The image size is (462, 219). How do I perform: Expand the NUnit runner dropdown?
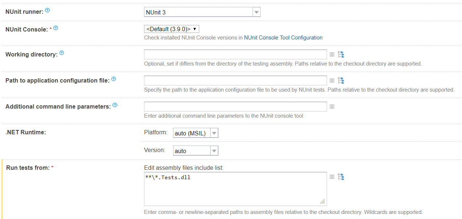pyautogui.click(x=257, y=12)
